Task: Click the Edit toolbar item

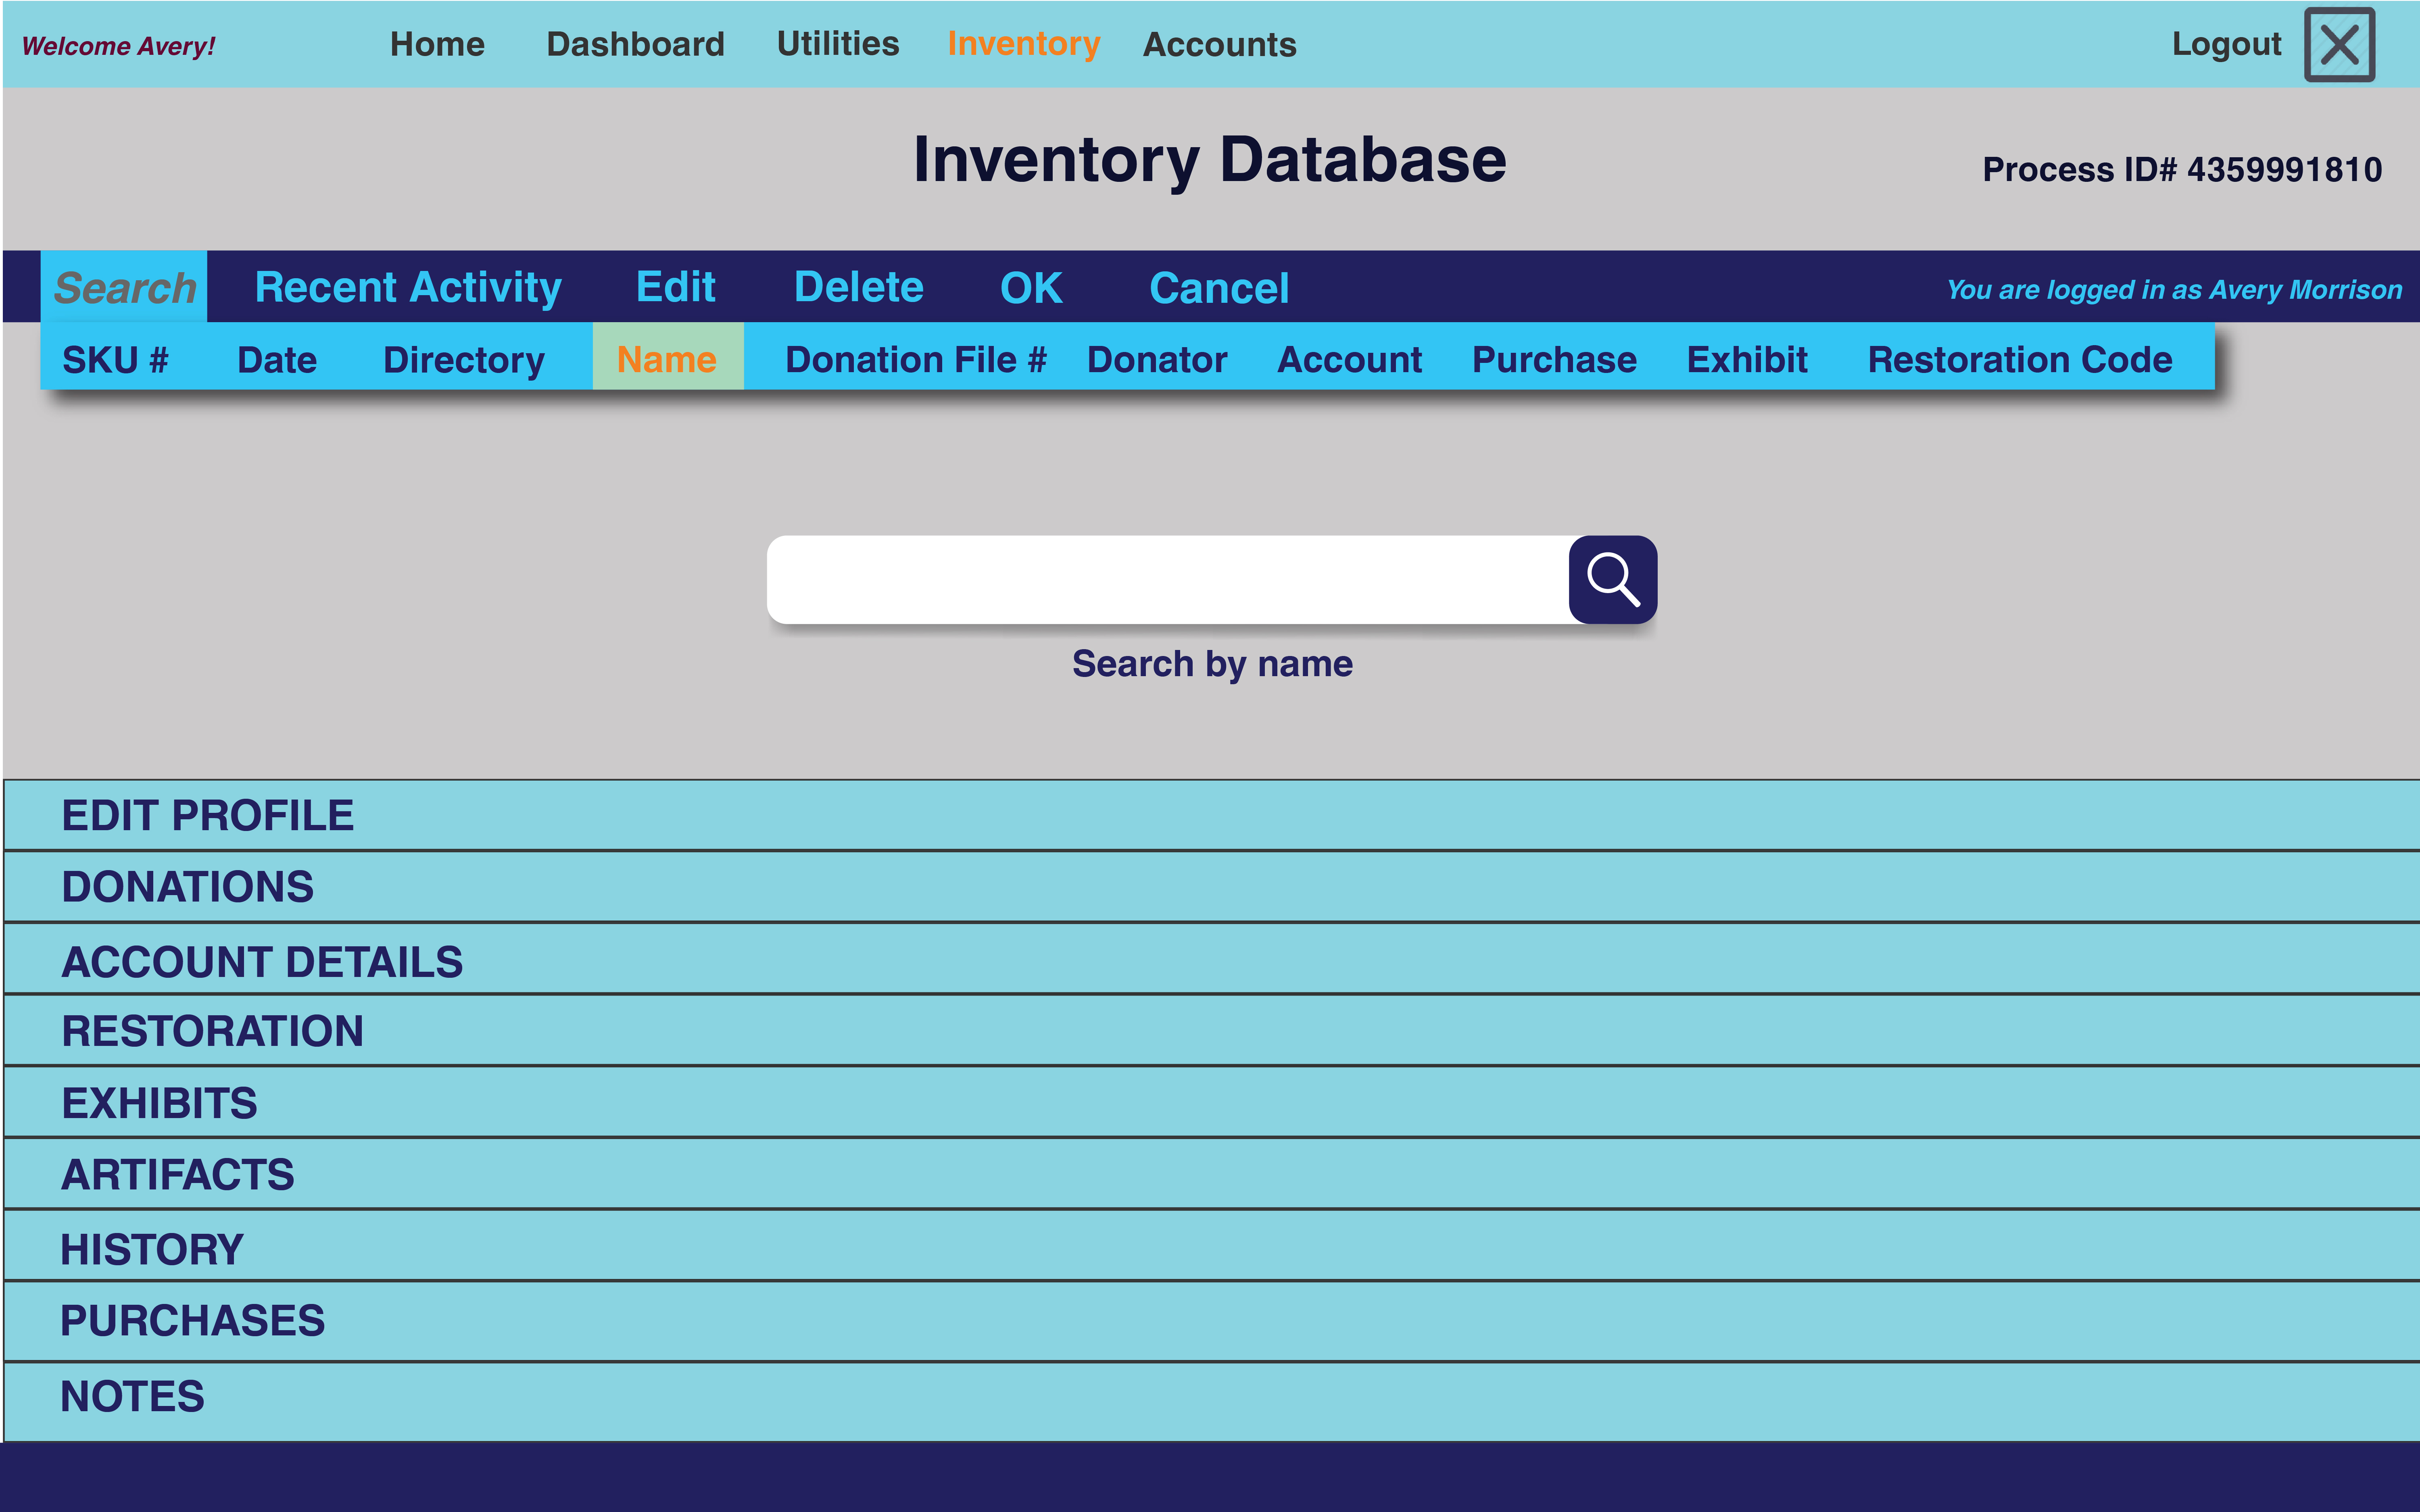Action: [675, 288]
